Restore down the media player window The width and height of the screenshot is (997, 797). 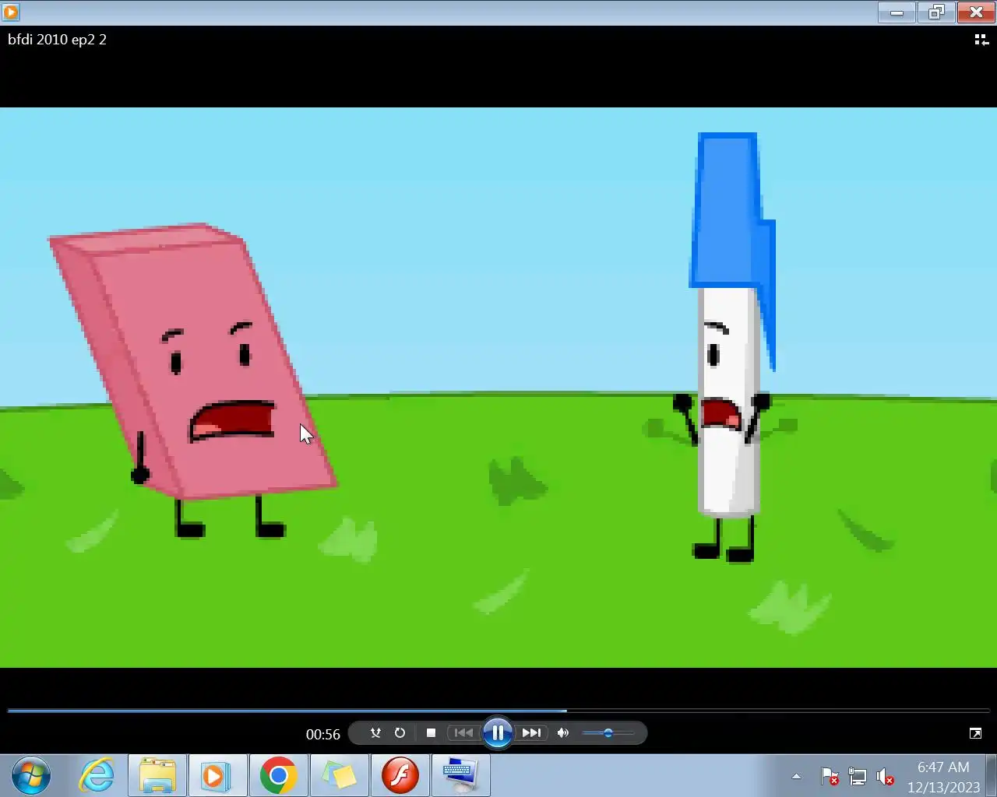coord(936,12)
